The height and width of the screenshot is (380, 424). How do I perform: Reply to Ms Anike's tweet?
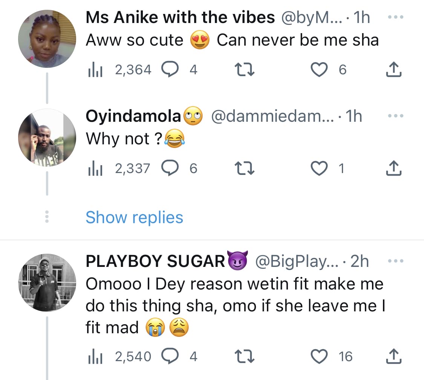pyautogui.click(x=169, y=70)
